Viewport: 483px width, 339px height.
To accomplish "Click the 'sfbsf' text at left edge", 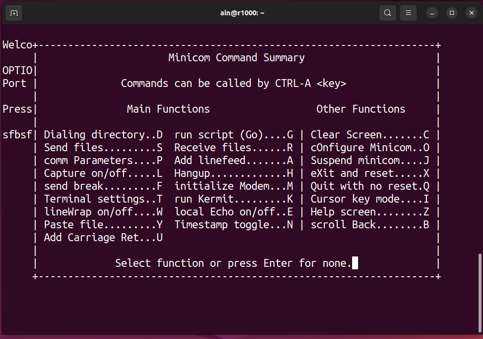I will pyautogui.click(x=17, y=135).
